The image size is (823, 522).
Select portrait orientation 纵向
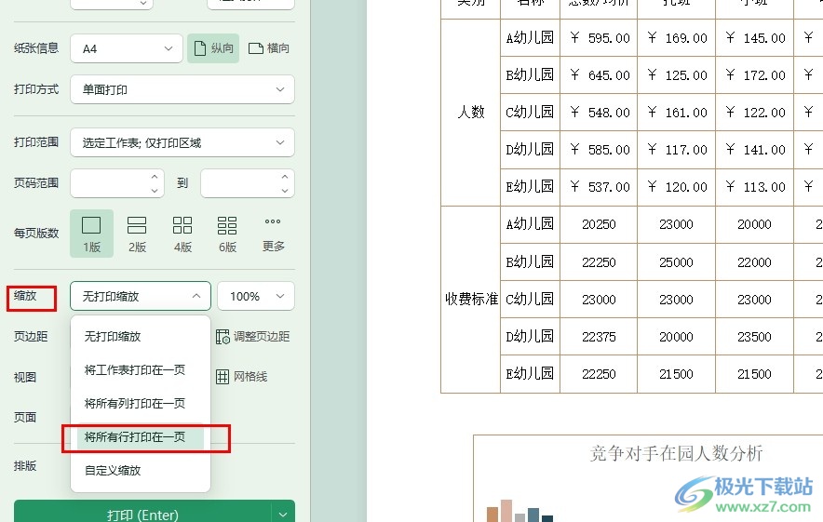[x=213, y=48]
